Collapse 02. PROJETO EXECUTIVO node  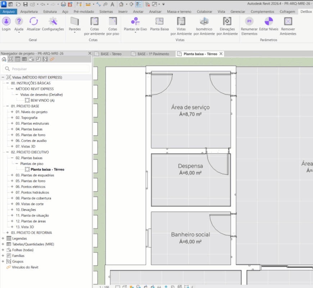pos(8,152)
